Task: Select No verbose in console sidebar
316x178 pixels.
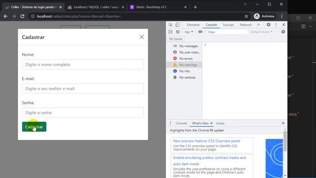Action: [x=184, y=77]
